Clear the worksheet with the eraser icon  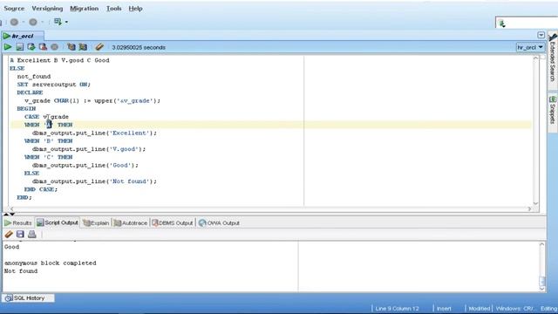(99, 47)
